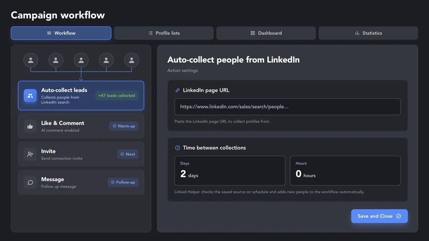Screen dimensions: 429x241
Task: Click the Send connection invite text
Action: point(62,159)
